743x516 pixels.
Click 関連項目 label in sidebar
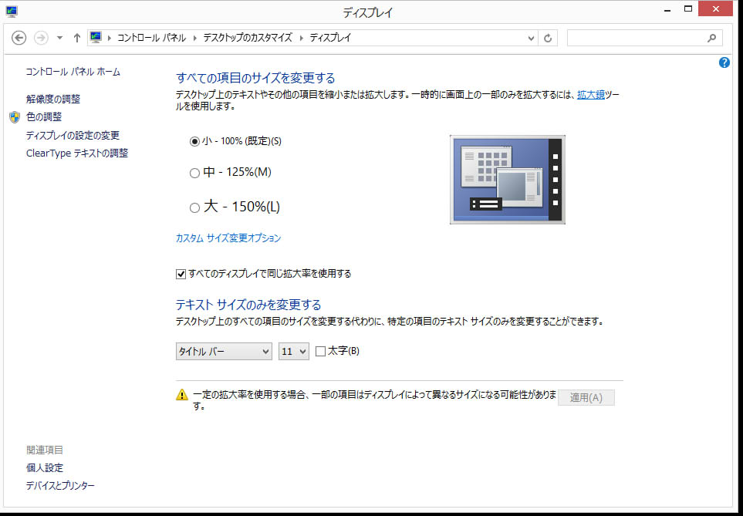click(45, 450)
